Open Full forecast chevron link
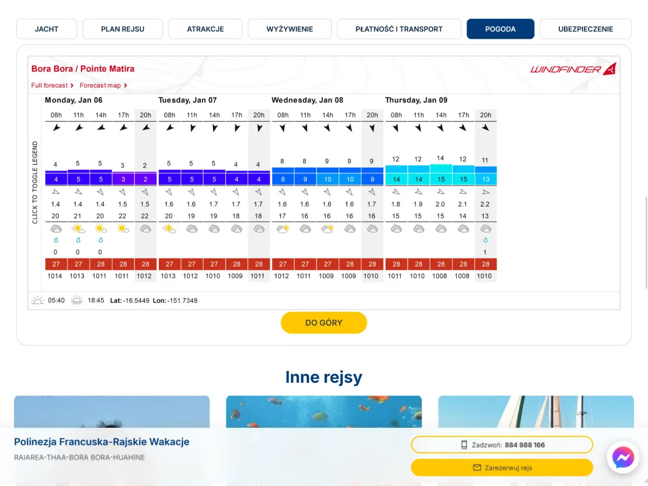 (x=52, y=85)
